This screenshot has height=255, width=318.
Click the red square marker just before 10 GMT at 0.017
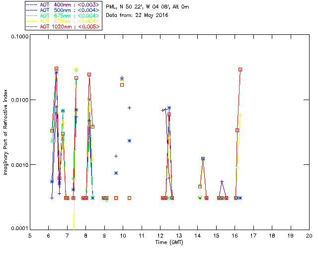click(122, 85)
